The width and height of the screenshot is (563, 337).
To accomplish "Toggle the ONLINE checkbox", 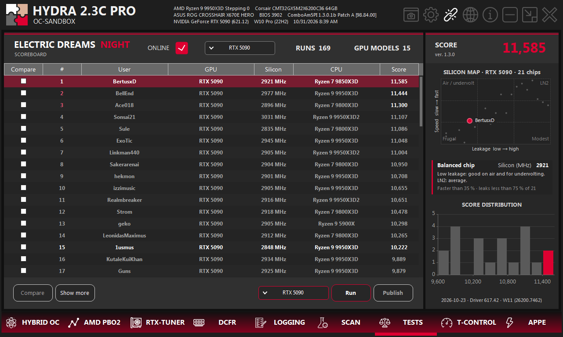I will [182, 48].
